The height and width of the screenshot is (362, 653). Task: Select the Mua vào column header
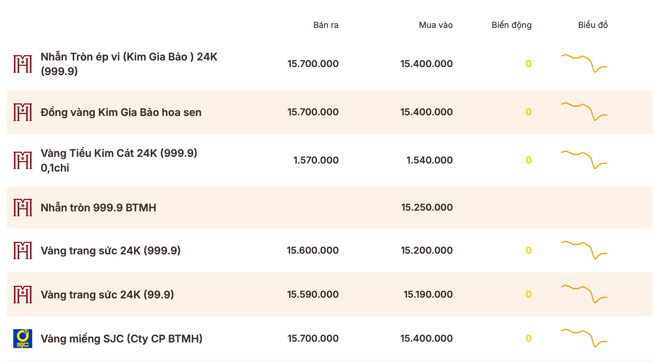pyautogui.click(x=436, y=25)
